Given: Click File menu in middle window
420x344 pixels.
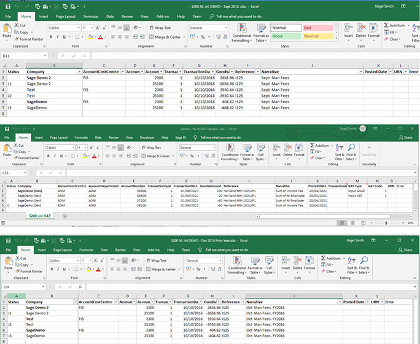Looking at the screenshot, I should tap(7, 138).
